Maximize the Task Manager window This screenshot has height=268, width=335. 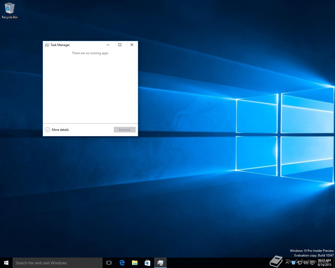tap(120, 45)
